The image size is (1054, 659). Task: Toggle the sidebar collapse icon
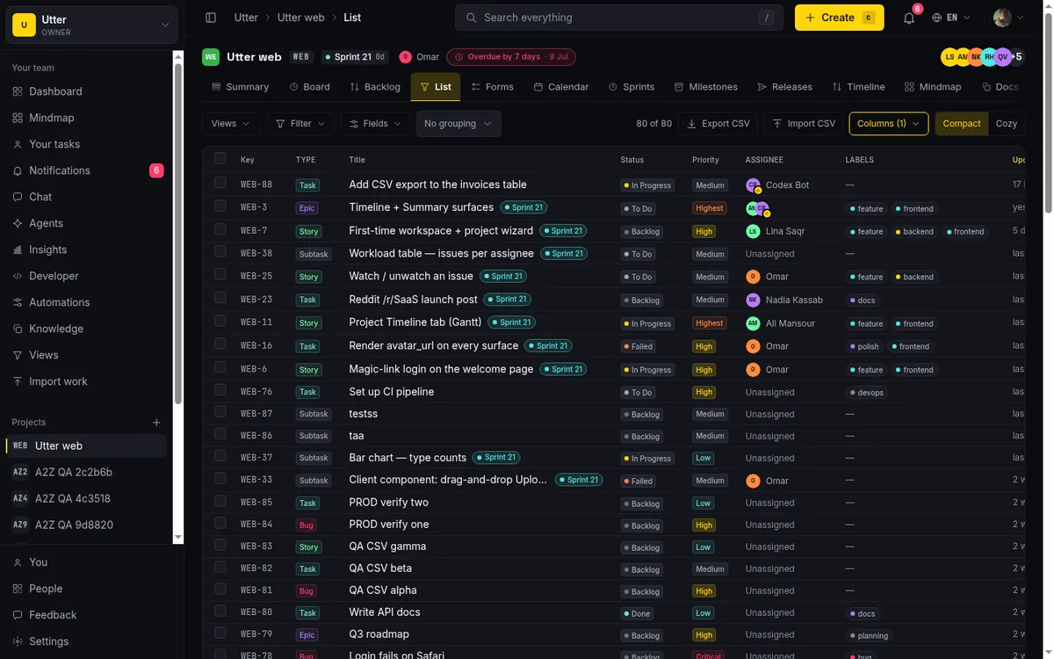pyautogui.click(x=211, y=18)
